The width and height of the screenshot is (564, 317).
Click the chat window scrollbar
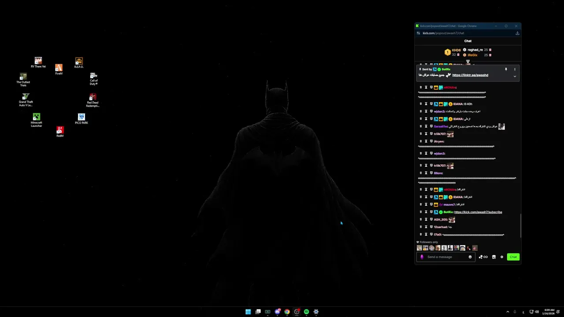click(x=520, y=225)
